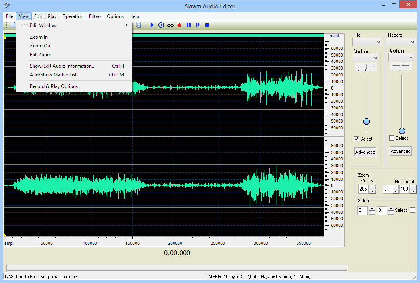The width and height of the screenshot is (420, 283).
Task: Increase Vertical zoom with up arrow
Action: click(x=373, y=187)
